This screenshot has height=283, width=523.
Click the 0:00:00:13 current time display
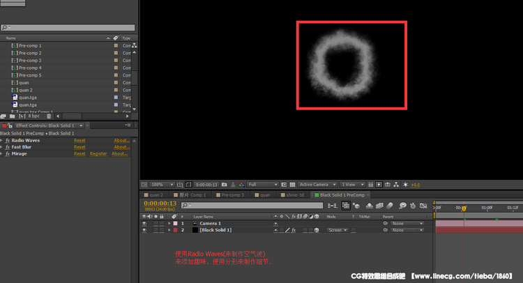pyautogui.click(x=160, y=204)
